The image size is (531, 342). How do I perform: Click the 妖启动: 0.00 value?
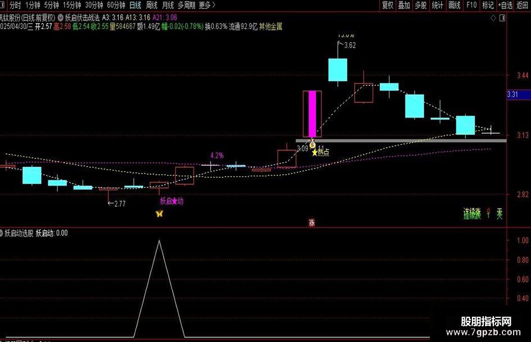tap(52, 233)
